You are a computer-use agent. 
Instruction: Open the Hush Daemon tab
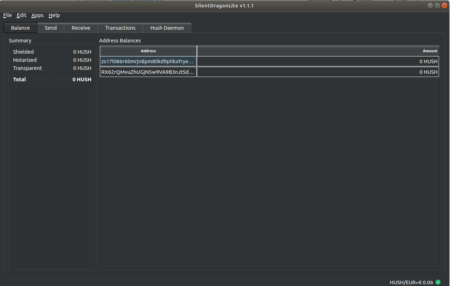(167, 28)
